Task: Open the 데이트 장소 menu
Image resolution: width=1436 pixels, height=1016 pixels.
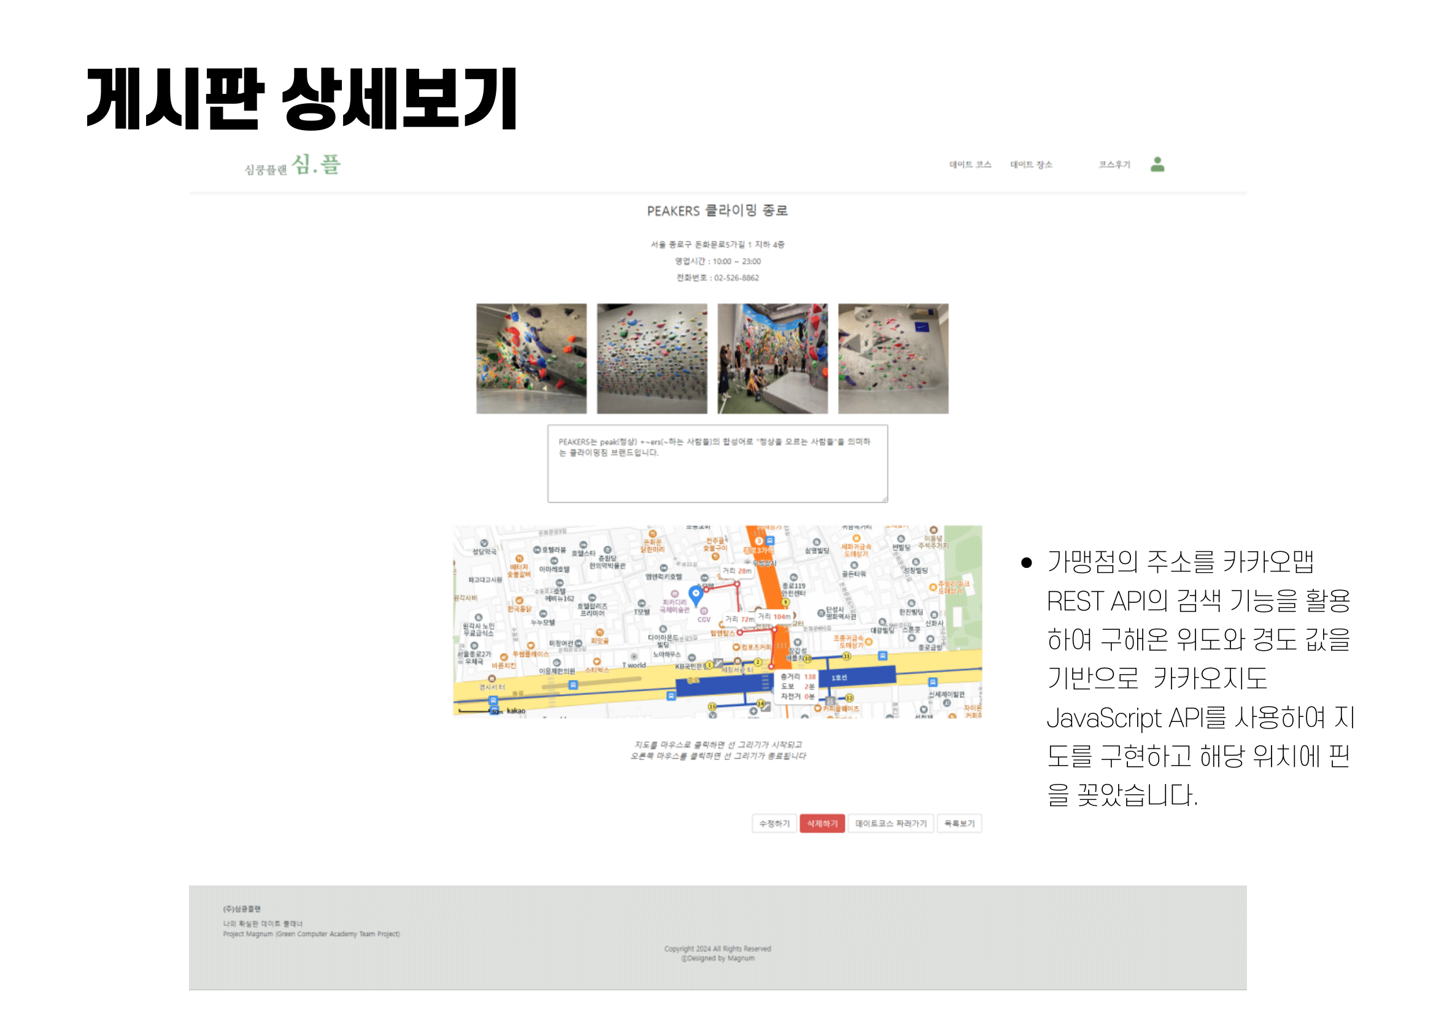Action: (1032, 165)
